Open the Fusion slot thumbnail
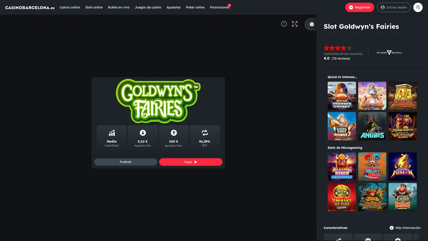Viewport: 428px width, 241px height. (403, 167)
